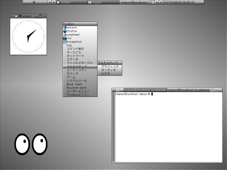
Task: Start sylpheed mail client from menu
Action: [80, 35]
